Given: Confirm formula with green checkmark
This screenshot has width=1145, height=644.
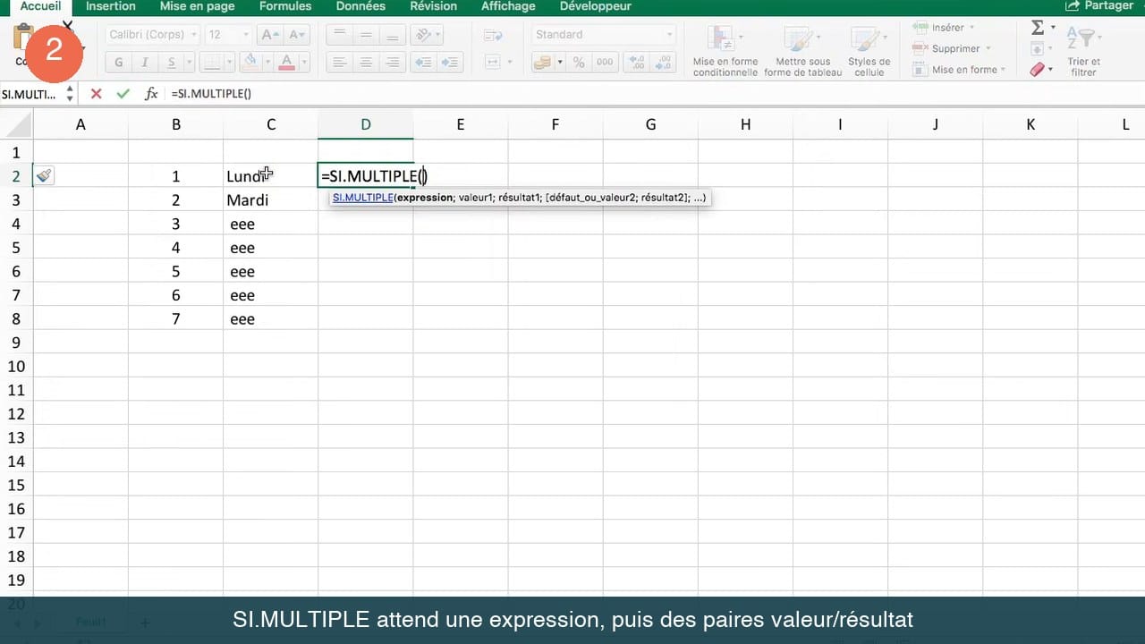Looking at the screenshot, I should 123,94.
